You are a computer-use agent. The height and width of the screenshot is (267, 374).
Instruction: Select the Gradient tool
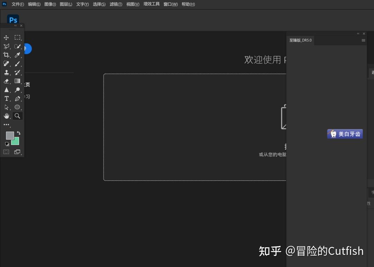click(x=17, y=81)
